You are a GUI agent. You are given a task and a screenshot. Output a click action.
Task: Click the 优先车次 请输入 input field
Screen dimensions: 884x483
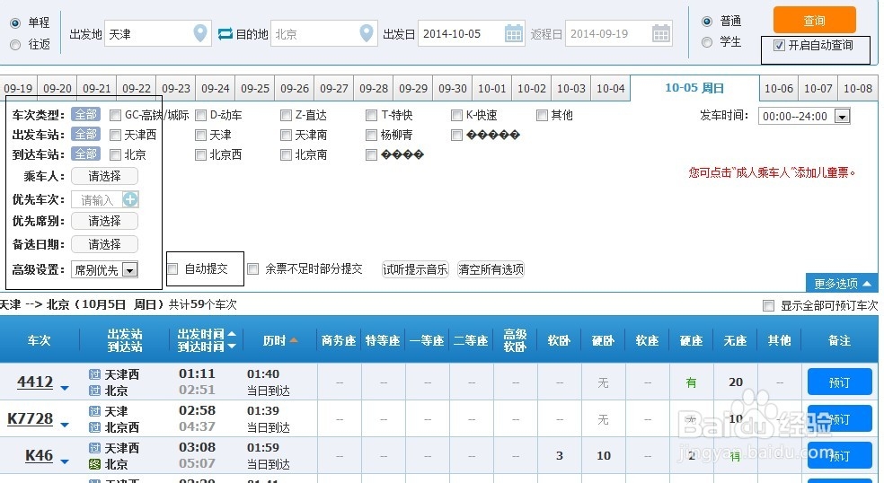pos(97,199)
